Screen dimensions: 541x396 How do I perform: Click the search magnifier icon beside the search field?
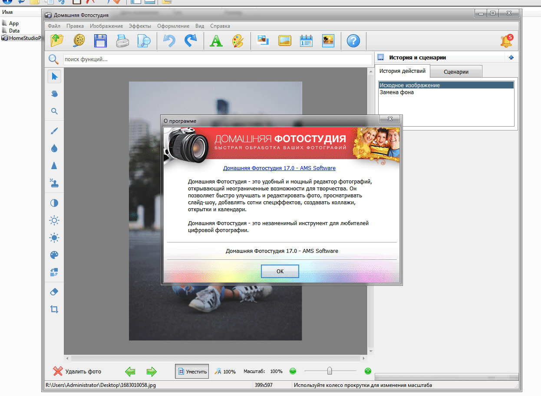(53, 59)
